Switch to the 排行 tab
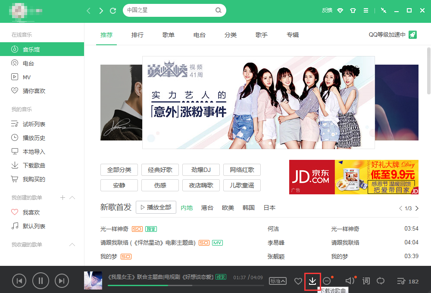 pyautogui.click(x=137, y=35)
